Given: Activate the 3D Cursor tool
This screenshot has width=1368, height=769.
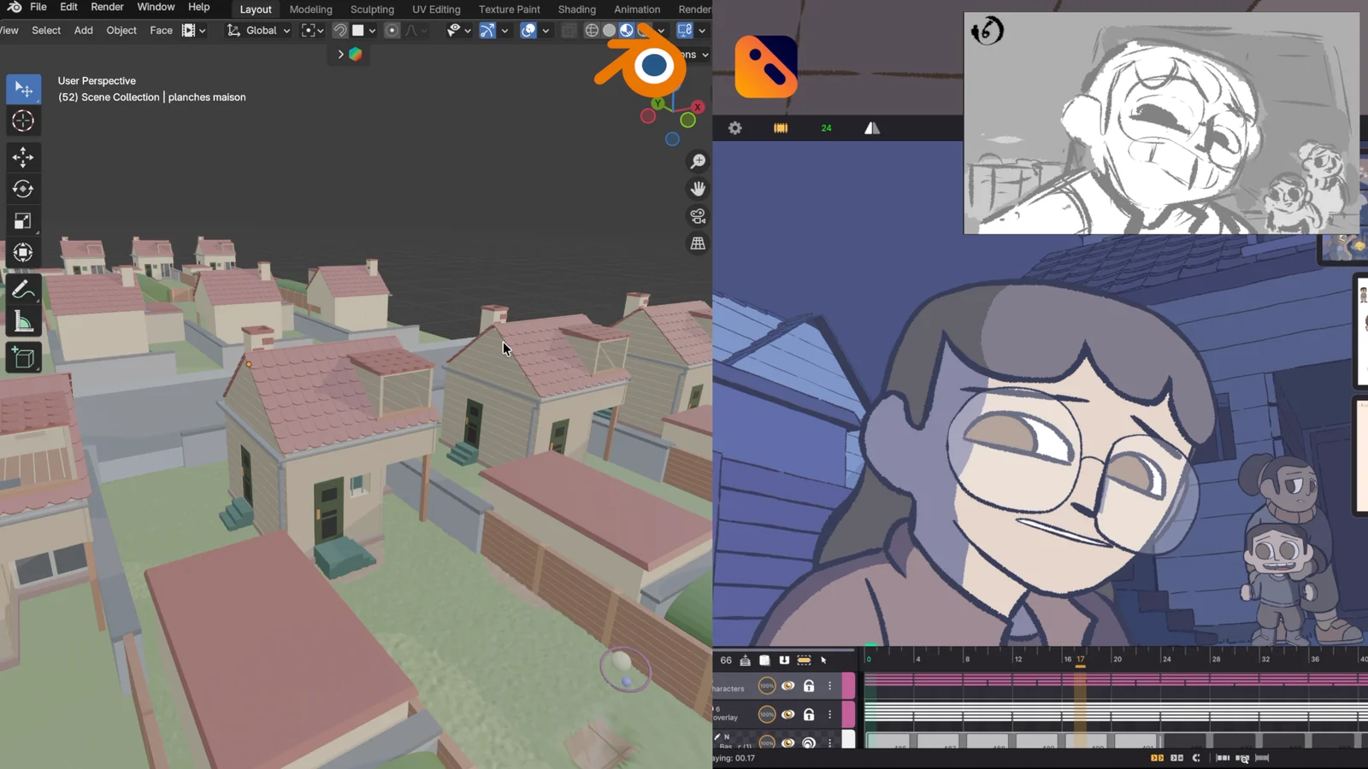Looking at the screenshot, I should (x=23, y=121).
